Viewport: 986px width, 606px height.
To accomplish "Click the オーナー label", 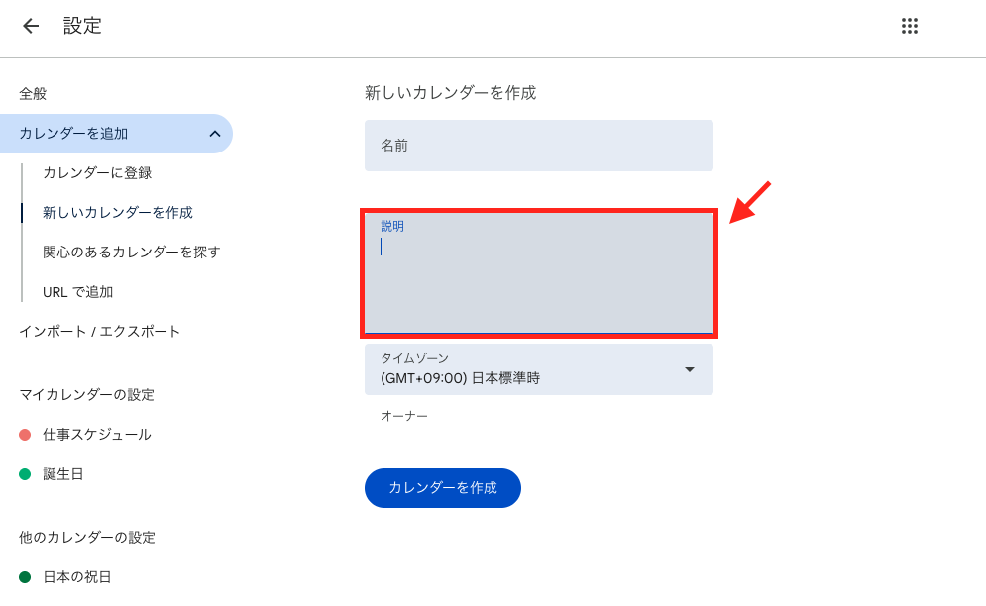I will 404,416.
